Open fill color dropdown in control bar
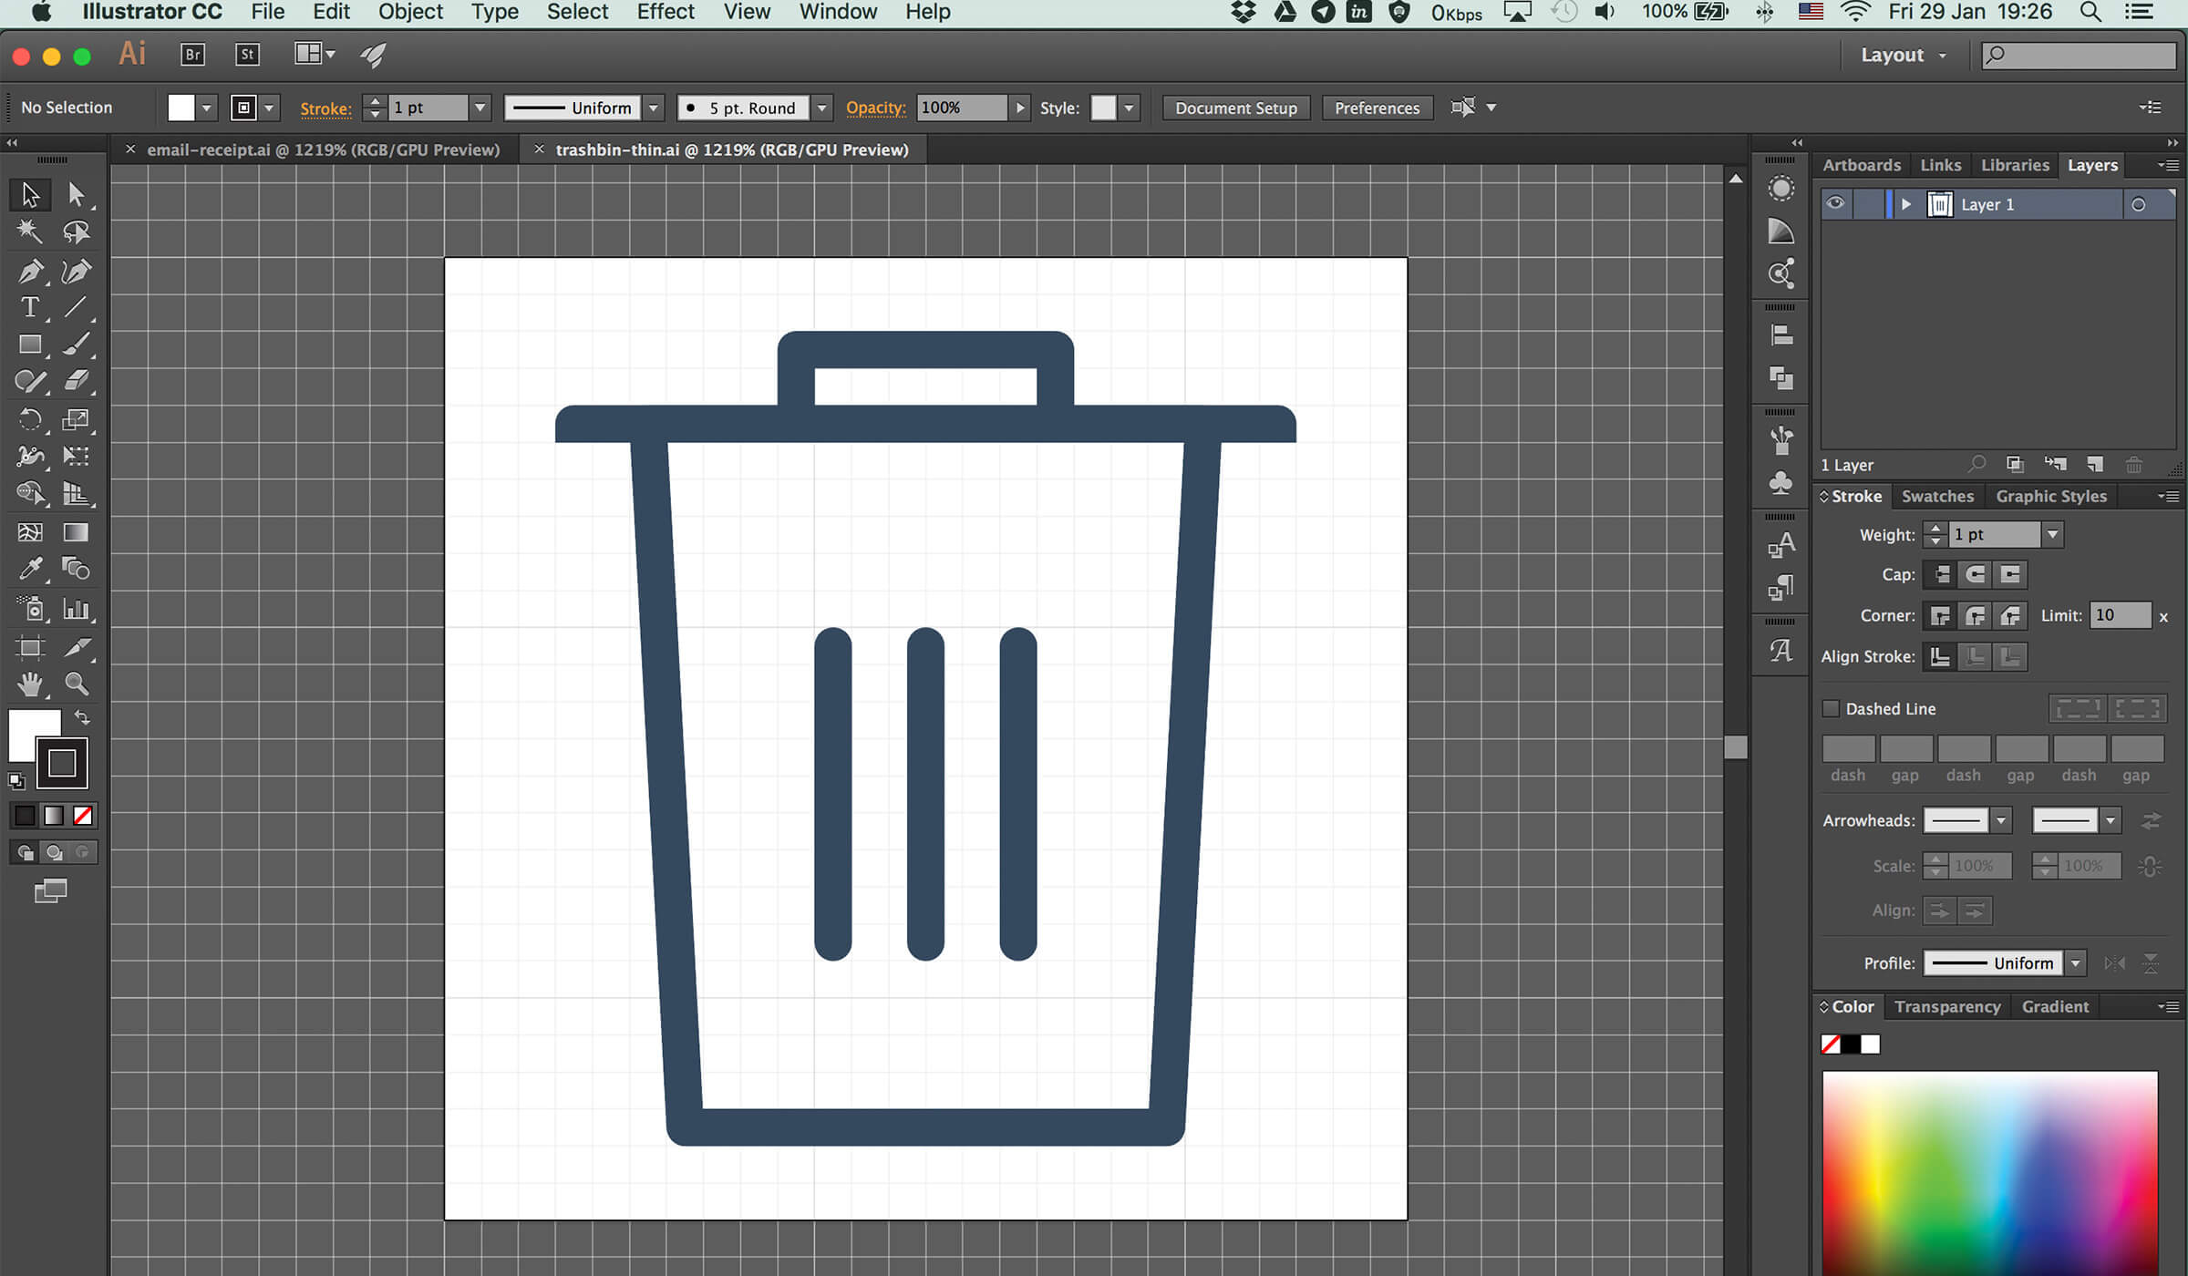This screenshot has height=1276, width=2188. [x=207, y=108]
